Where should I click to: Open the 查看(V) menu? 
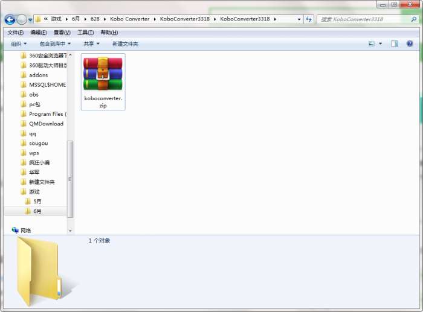pyautogui.click(x=62, y=33)
